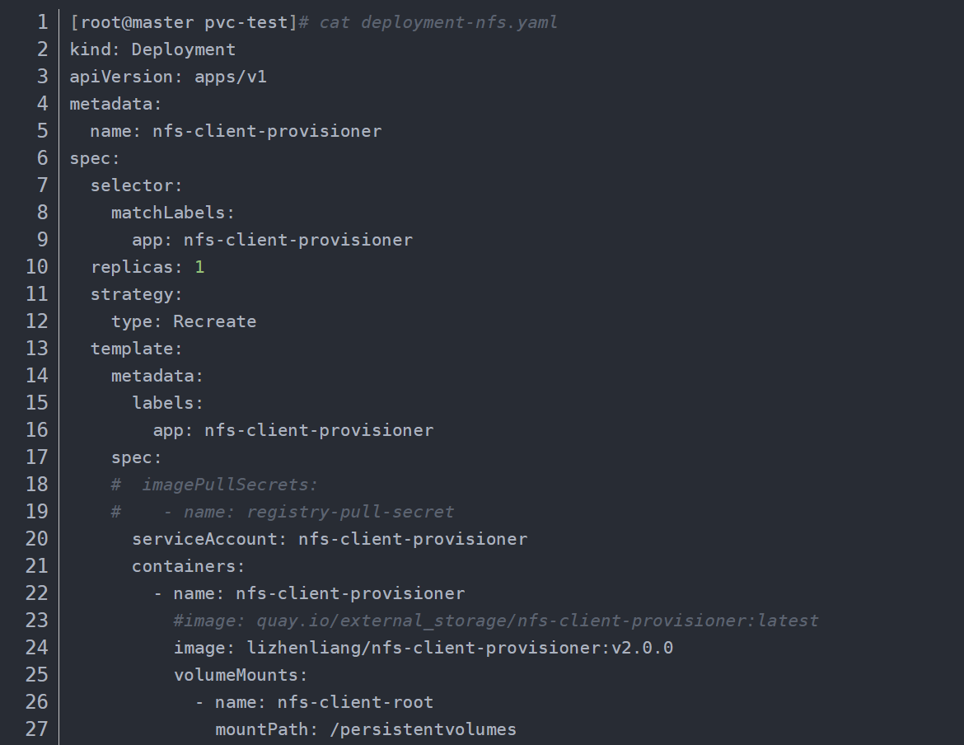
Task: Click the 'containers:' key
Action: [x=189, y=566]
